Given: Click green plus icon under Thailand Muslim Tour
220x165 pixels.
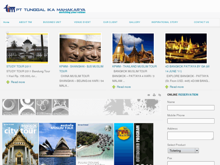Looking at the screenshot, I should point(114,87).
